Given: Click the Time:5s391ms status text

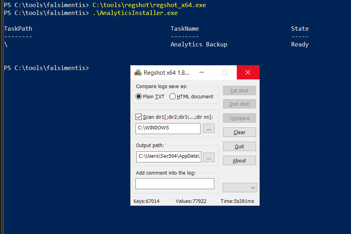Looking at the screenshot, I should click(x=237, y=201).
